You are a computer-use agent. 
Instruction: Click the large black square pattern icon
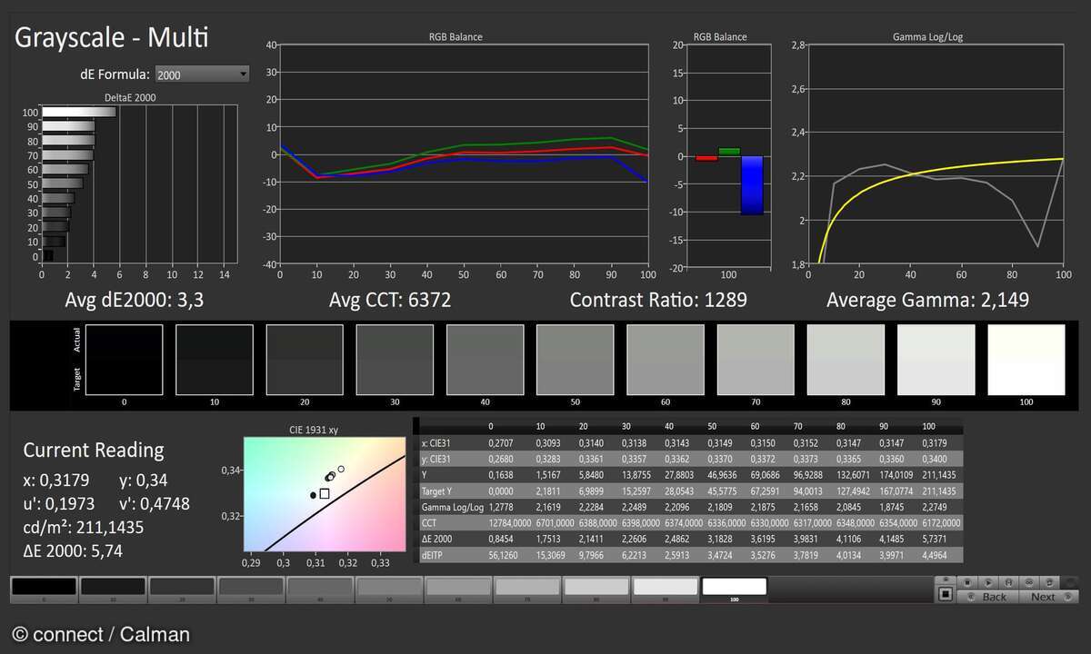point(946,595)
